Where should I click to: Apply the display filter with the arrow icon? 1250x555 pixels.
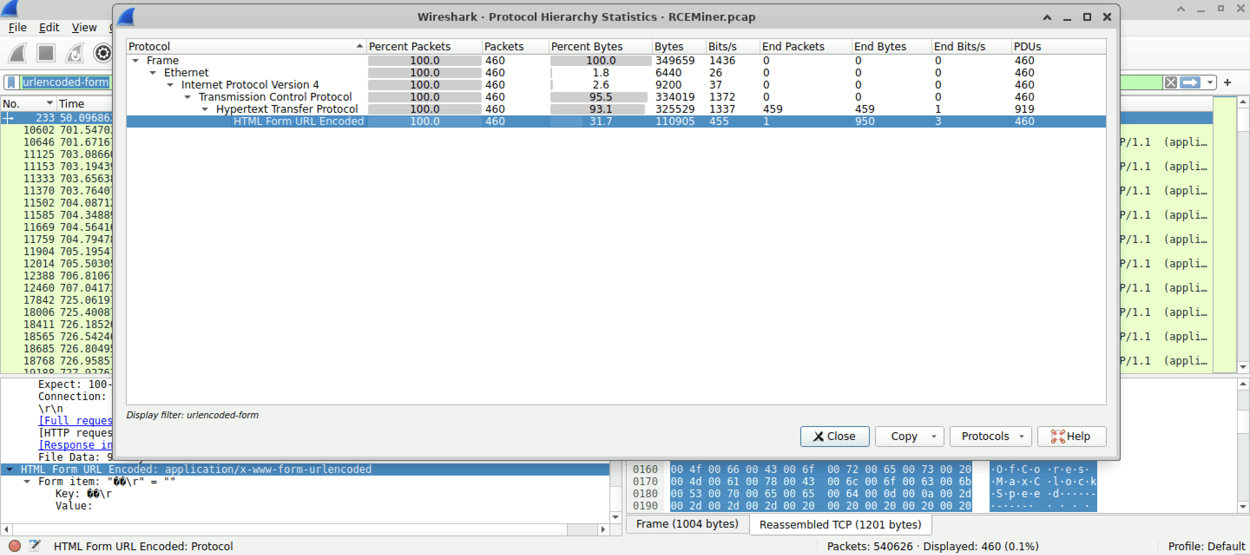point(1190,82)
